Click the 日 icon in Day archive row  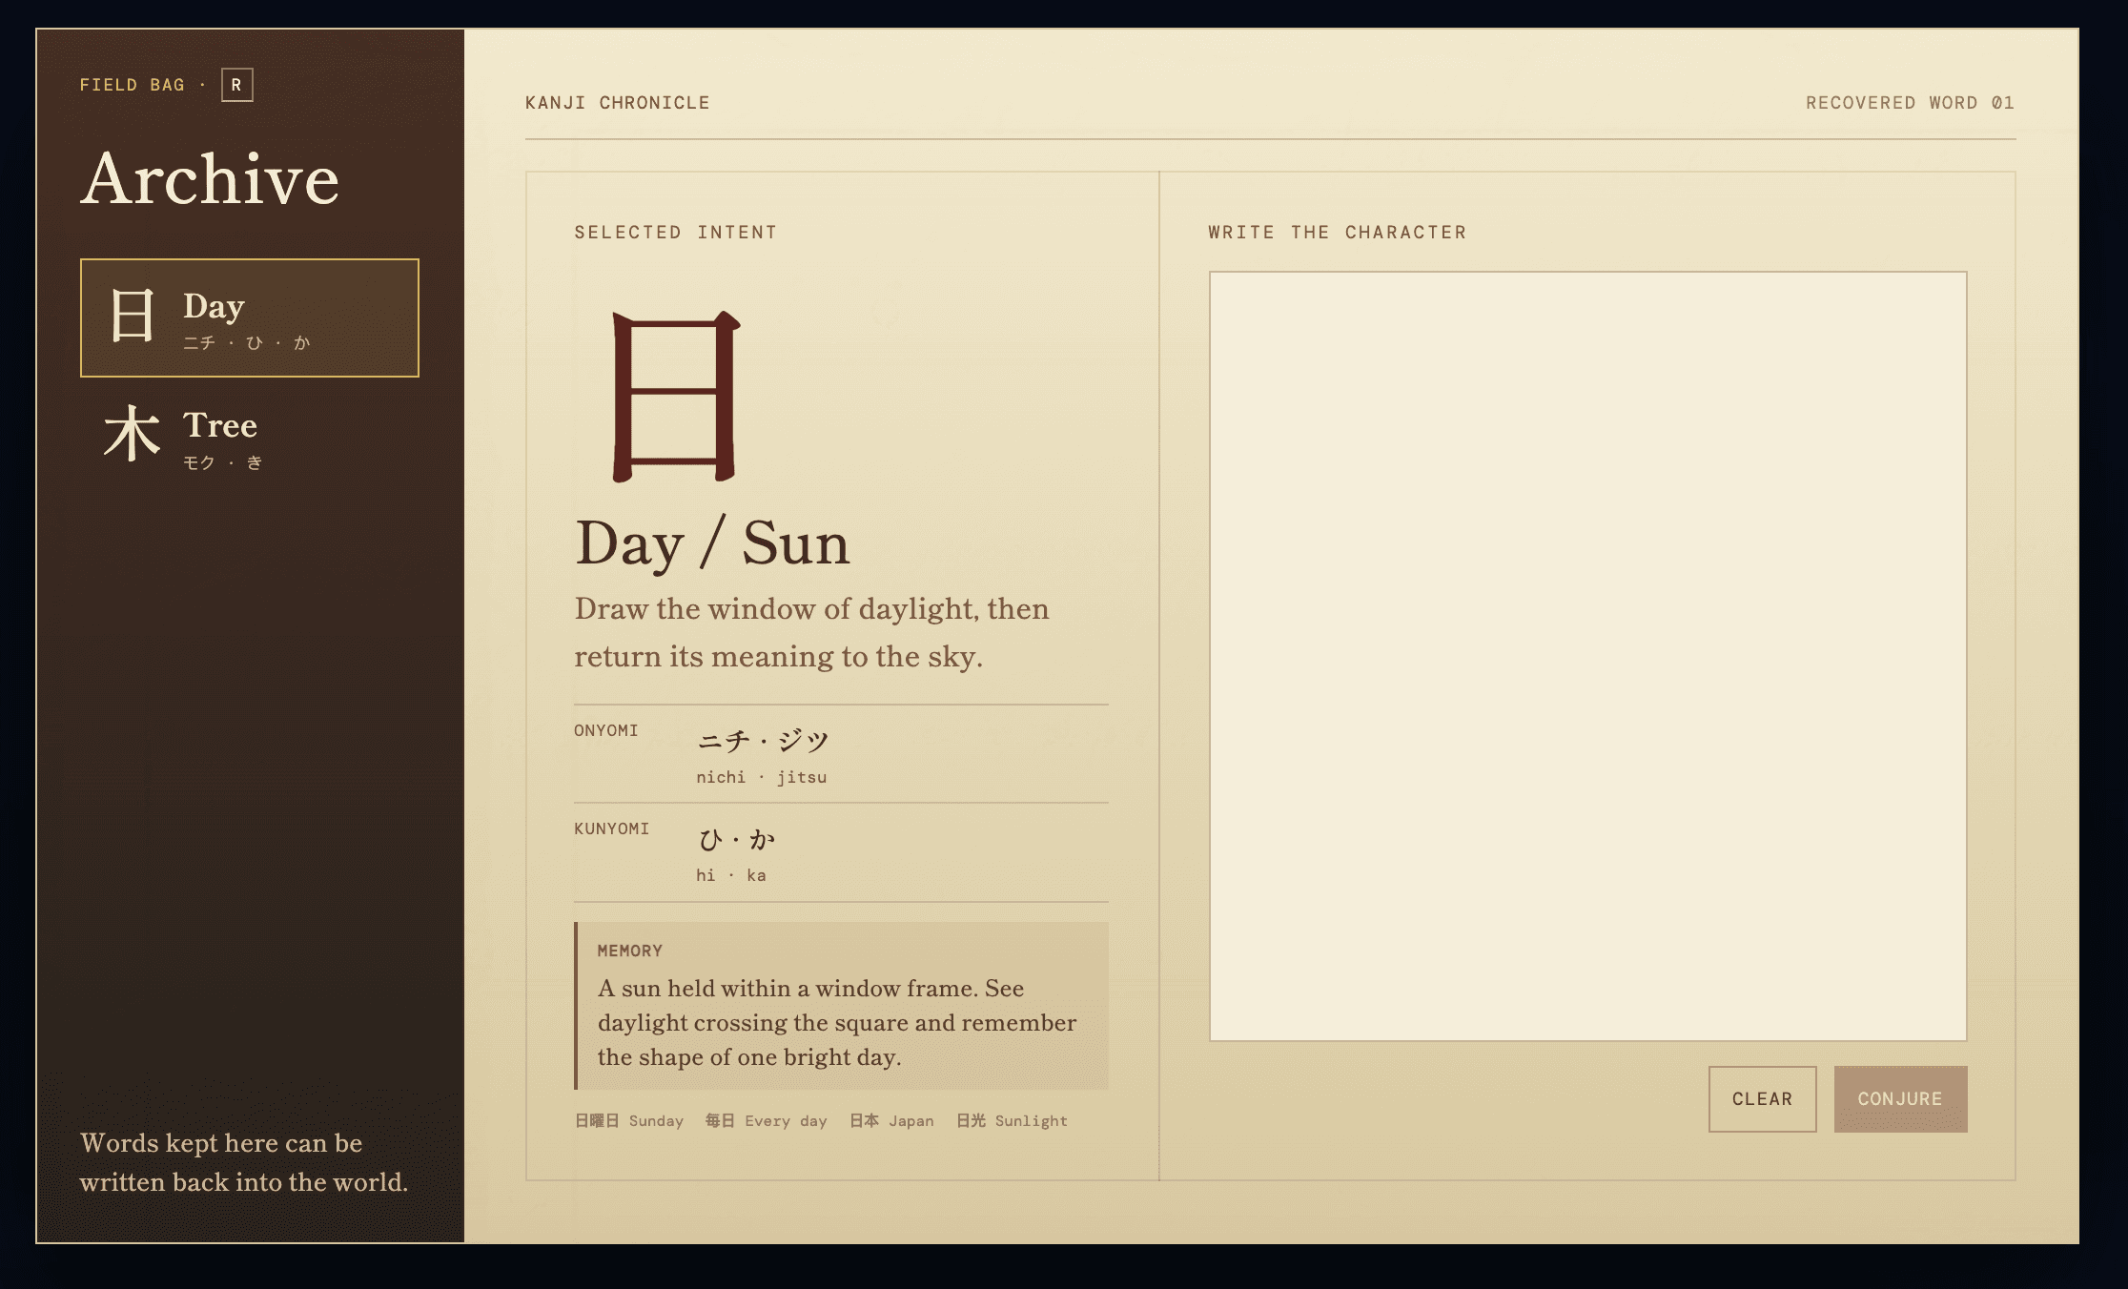pos(132,316)
